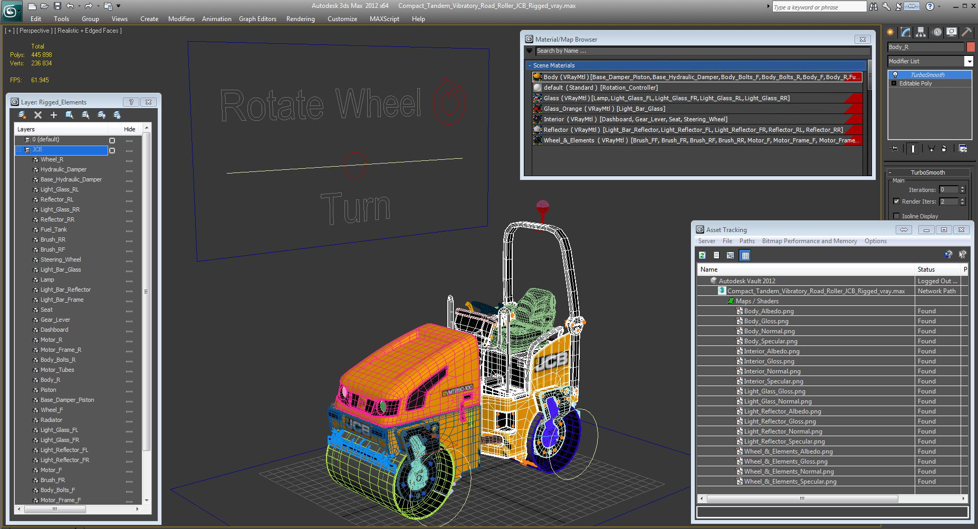The width and height of the screenshot is (978, 529).
Task: Click the Save File floppy icon
Action: 57,6
